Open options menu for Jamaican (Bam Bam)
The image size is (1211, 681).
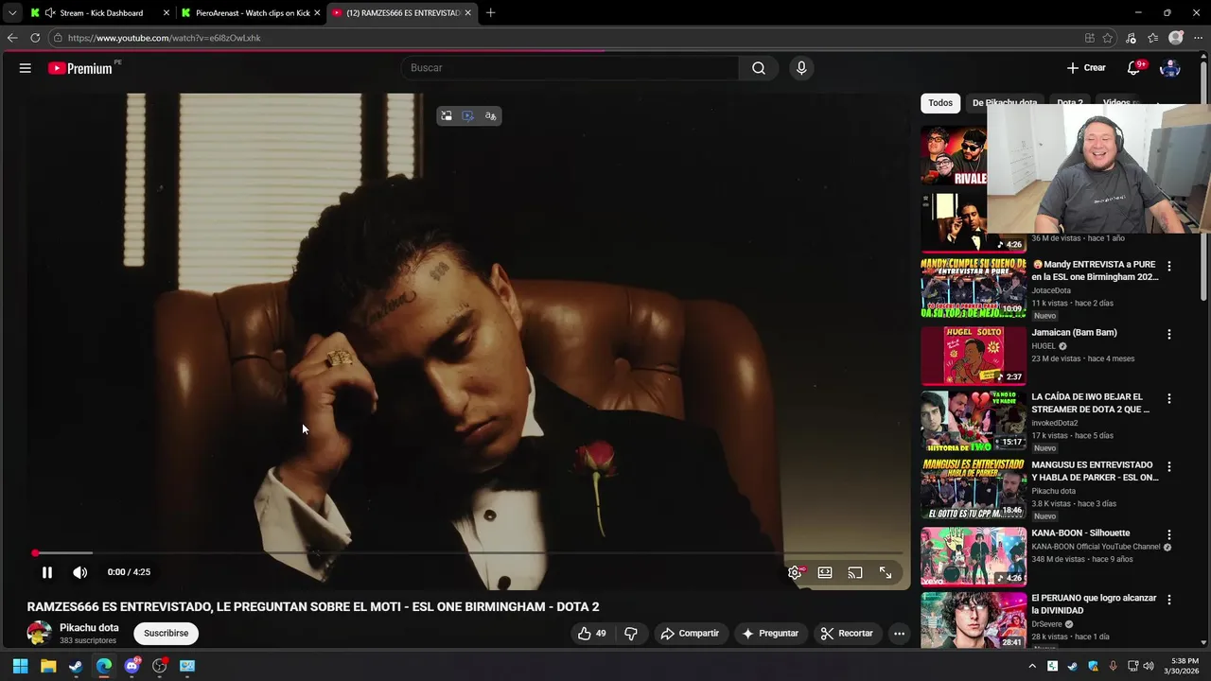click(1169, 335)
